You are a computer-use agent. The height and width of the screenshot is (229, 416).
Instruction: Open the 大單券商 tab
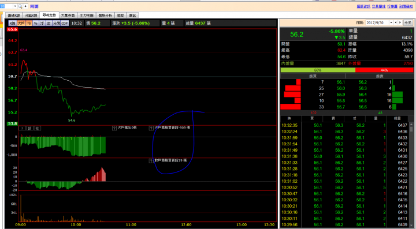coord(68,16)
